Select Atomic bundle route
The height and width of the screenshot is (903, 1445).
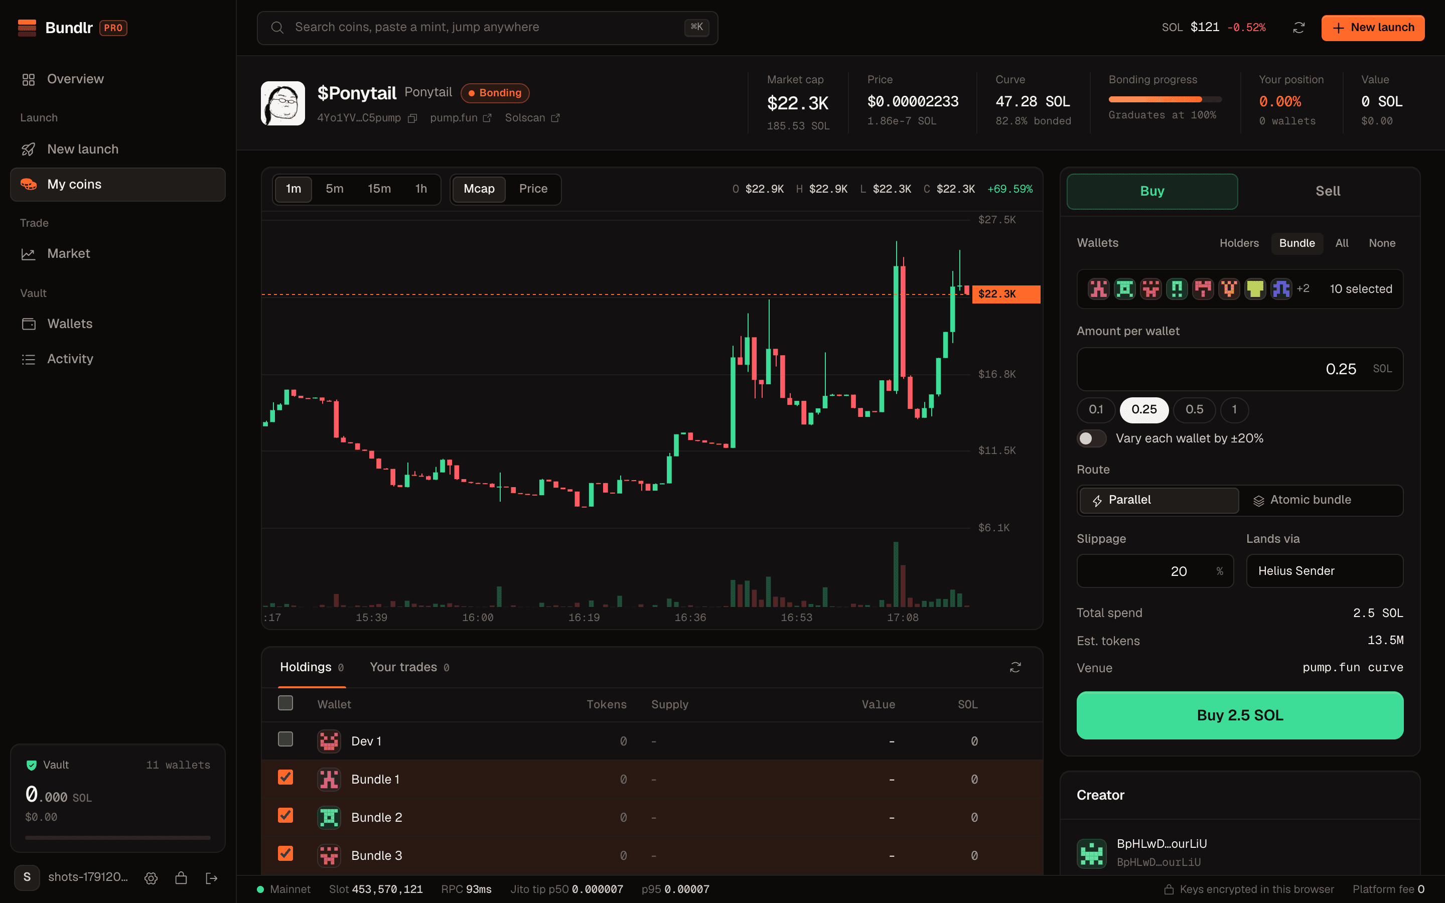pyautogui.click(x=1321, y=501)
